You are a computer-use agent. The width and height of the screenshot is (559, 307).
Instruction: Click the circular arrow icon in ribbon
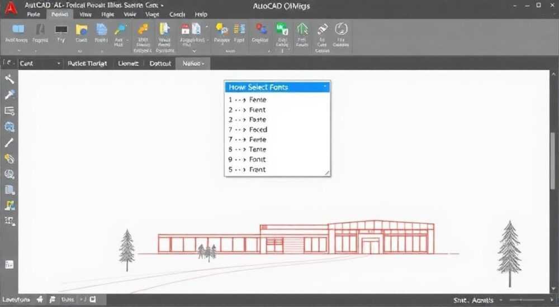341,29
